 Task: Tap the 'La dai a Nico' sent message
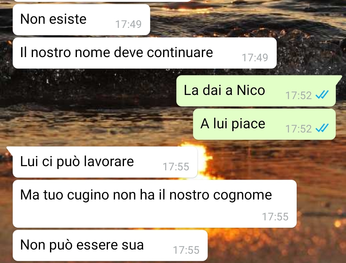click(x=256, y=91)
